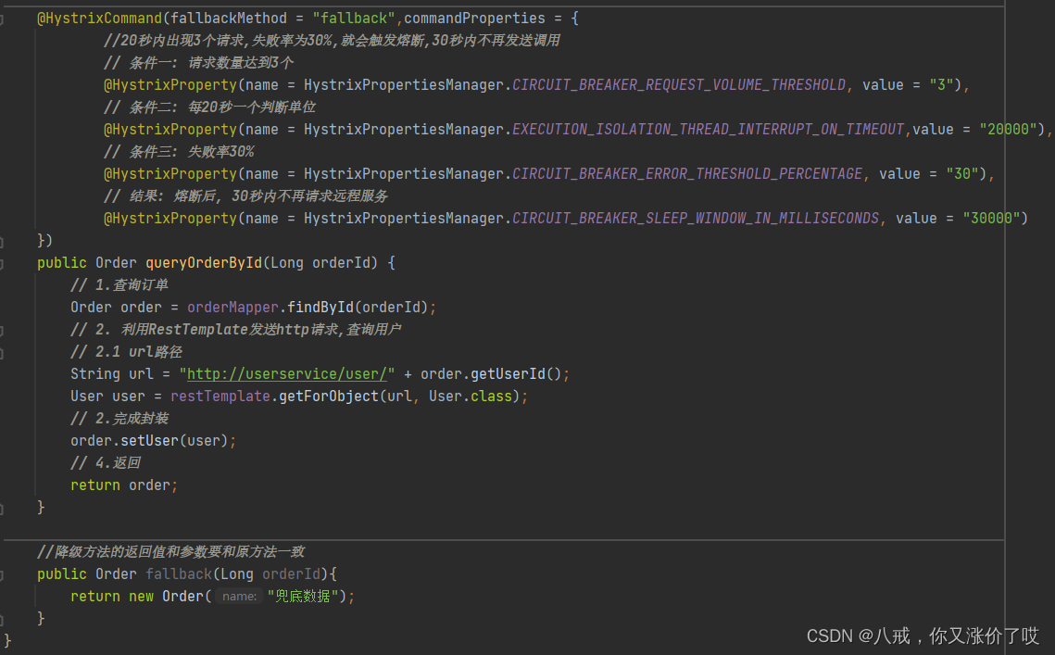The width and height of the screenshot is (1055, 655).
Task: Click the gutter icon beside the 降级方法 comment line
Action: pos(6,551)
